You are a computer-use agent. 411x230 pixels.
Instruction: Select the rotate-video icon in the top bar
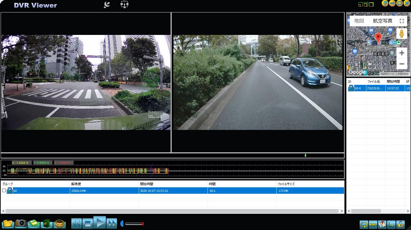(x=106, y=4)
